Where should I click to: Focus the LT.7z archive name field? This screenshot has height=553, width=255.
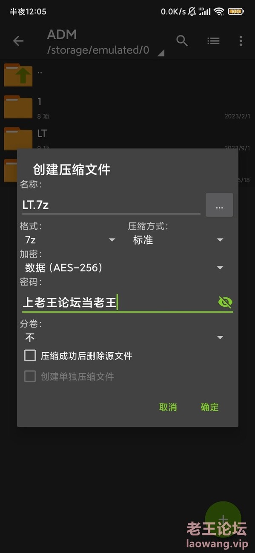111,205
